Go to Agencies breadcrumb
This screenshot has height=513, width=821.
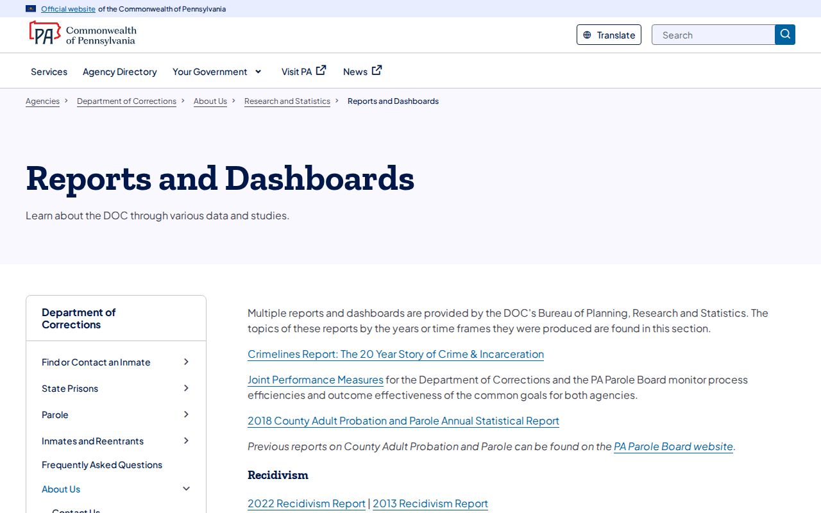pyautogui.click(x=42, y=101)
